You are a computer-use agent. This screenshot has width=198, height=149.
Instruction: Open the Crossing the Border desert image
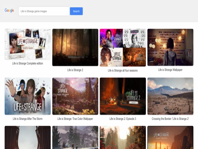coord(170,96)
